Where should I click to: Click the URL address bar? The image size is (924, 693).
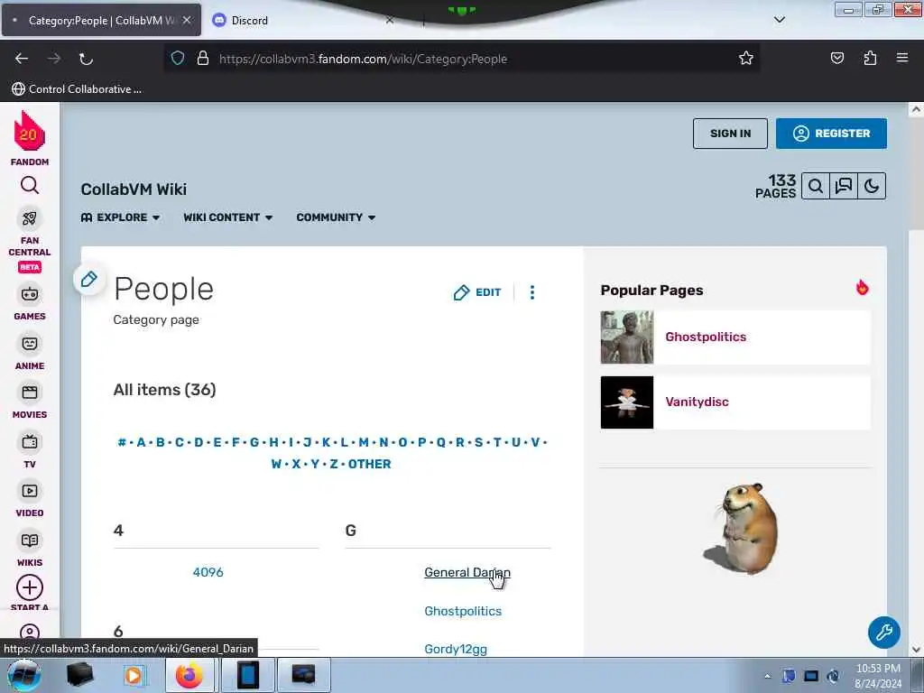coord(461,59)
